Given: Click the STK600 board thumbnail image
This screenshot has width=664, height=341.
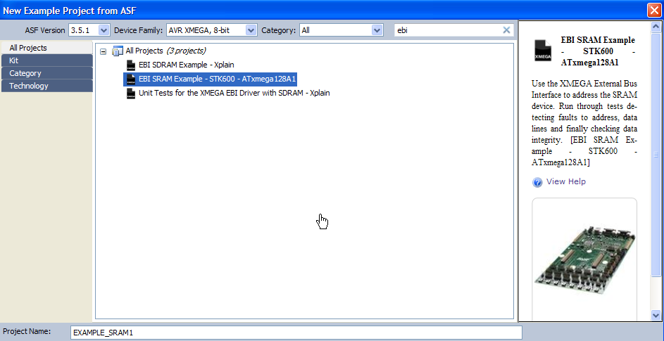Looking at the screenshot, I should tap(584, 258).
